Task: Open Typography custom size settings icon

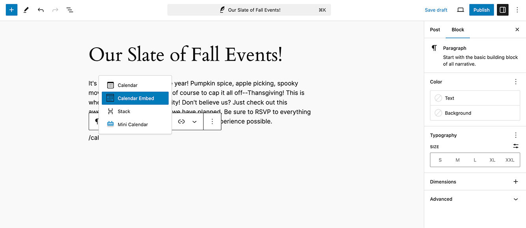Action: (516, 146)
